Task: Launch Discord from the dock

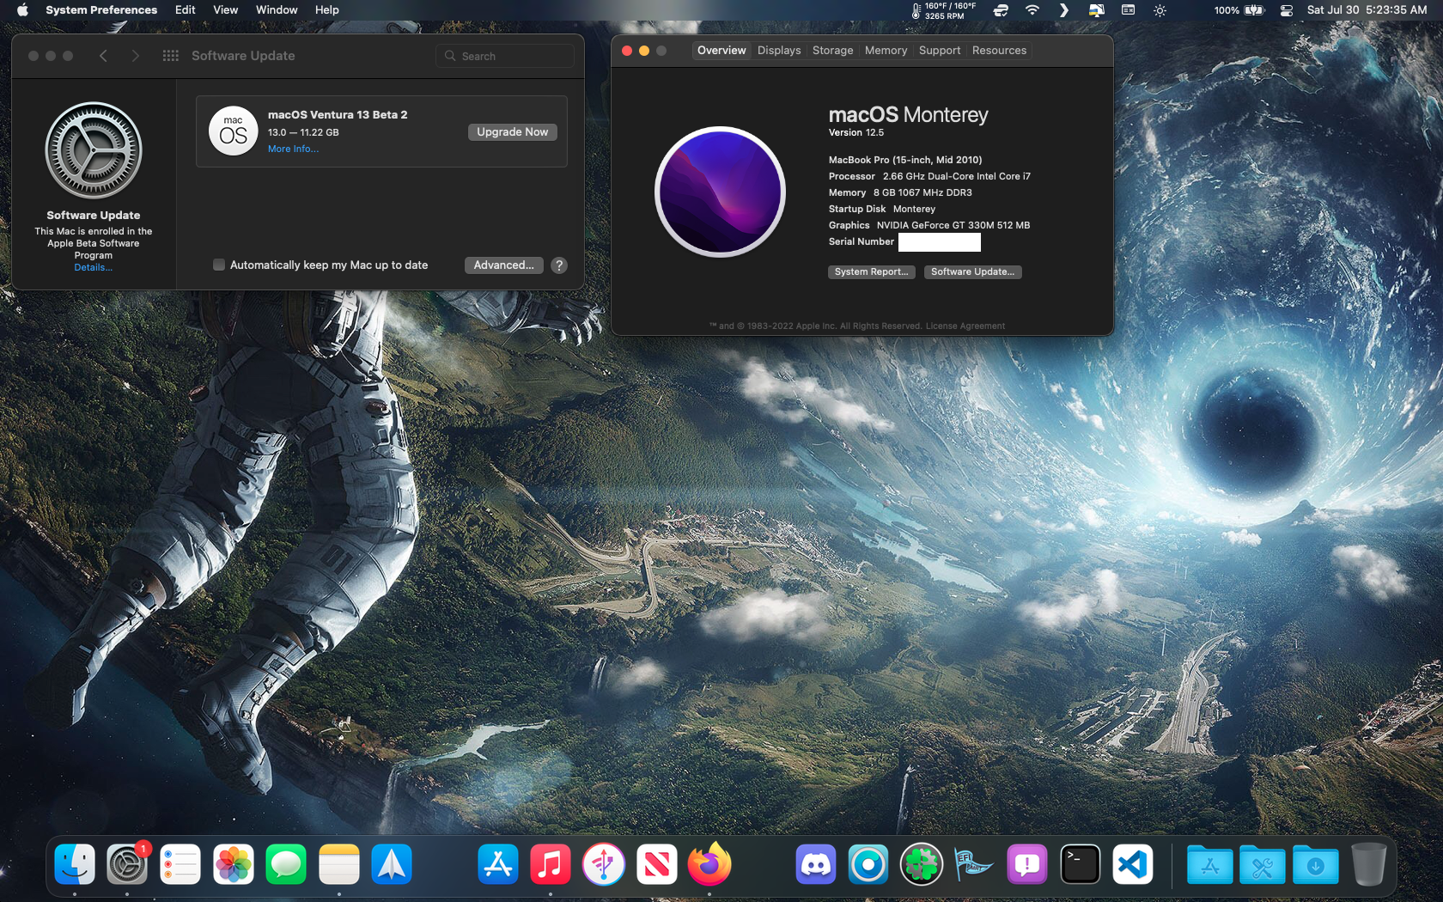Action: pyautogui.click(x=815, y=865)
